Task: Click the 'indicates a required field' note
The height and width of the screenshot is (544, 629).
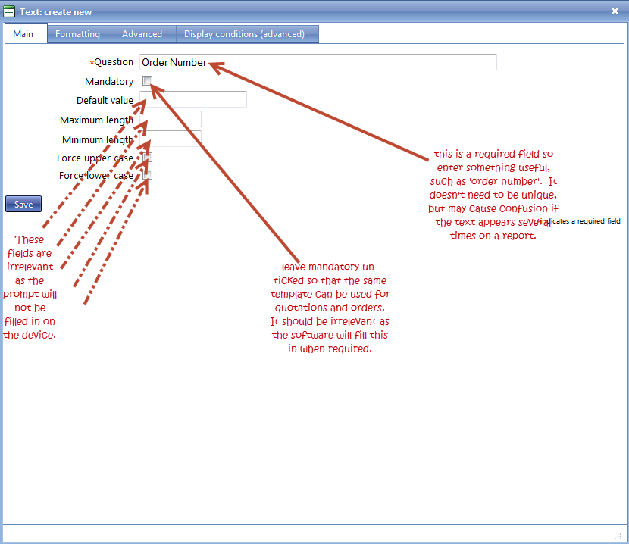Action: click(x=584, y=221)
